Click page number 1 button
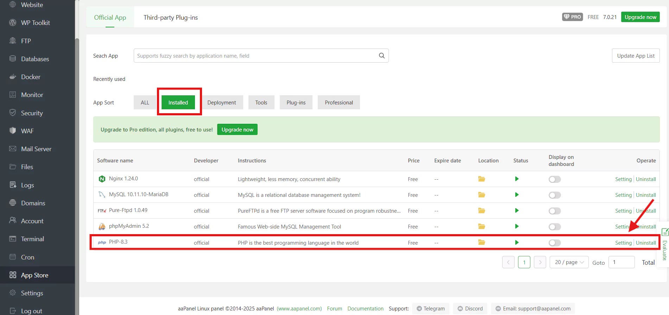 524,262
